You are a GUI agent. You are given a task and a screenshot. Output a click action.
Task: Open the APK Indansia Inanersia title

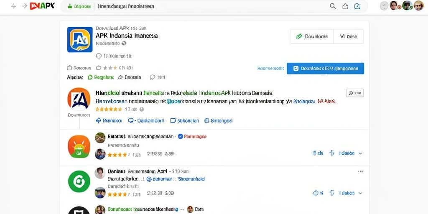click(127, 36)
